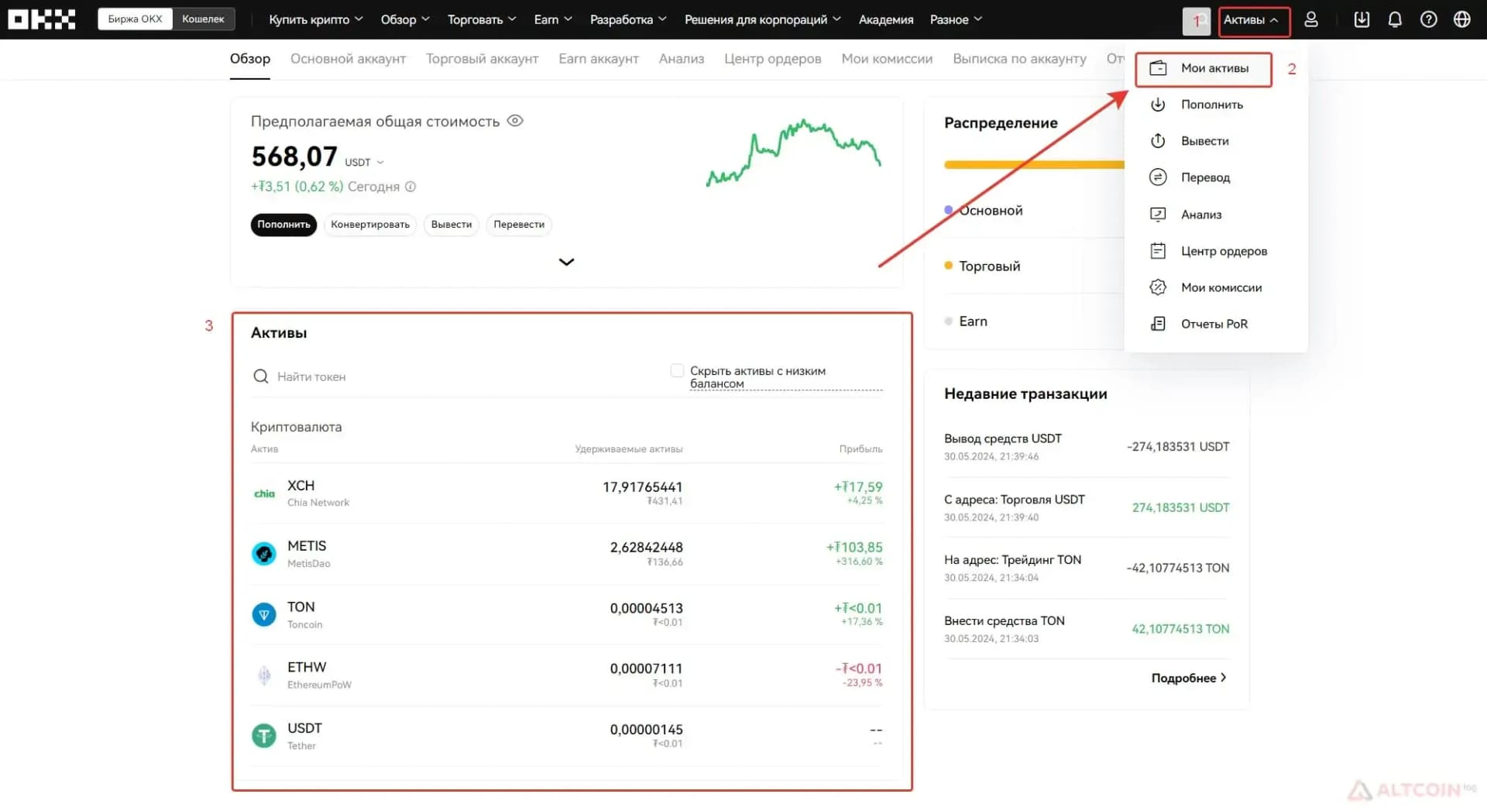Open the user profile icon
Screen dimensions: 1487x811
[x=1311, y=19]
